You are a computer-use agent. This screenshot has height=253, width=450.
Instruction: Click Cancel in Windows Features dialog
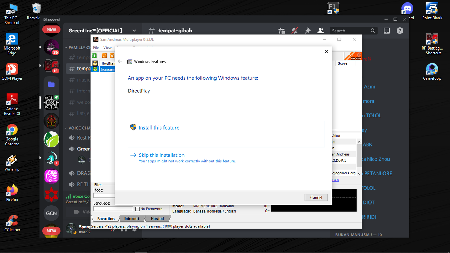coord(316,197)
